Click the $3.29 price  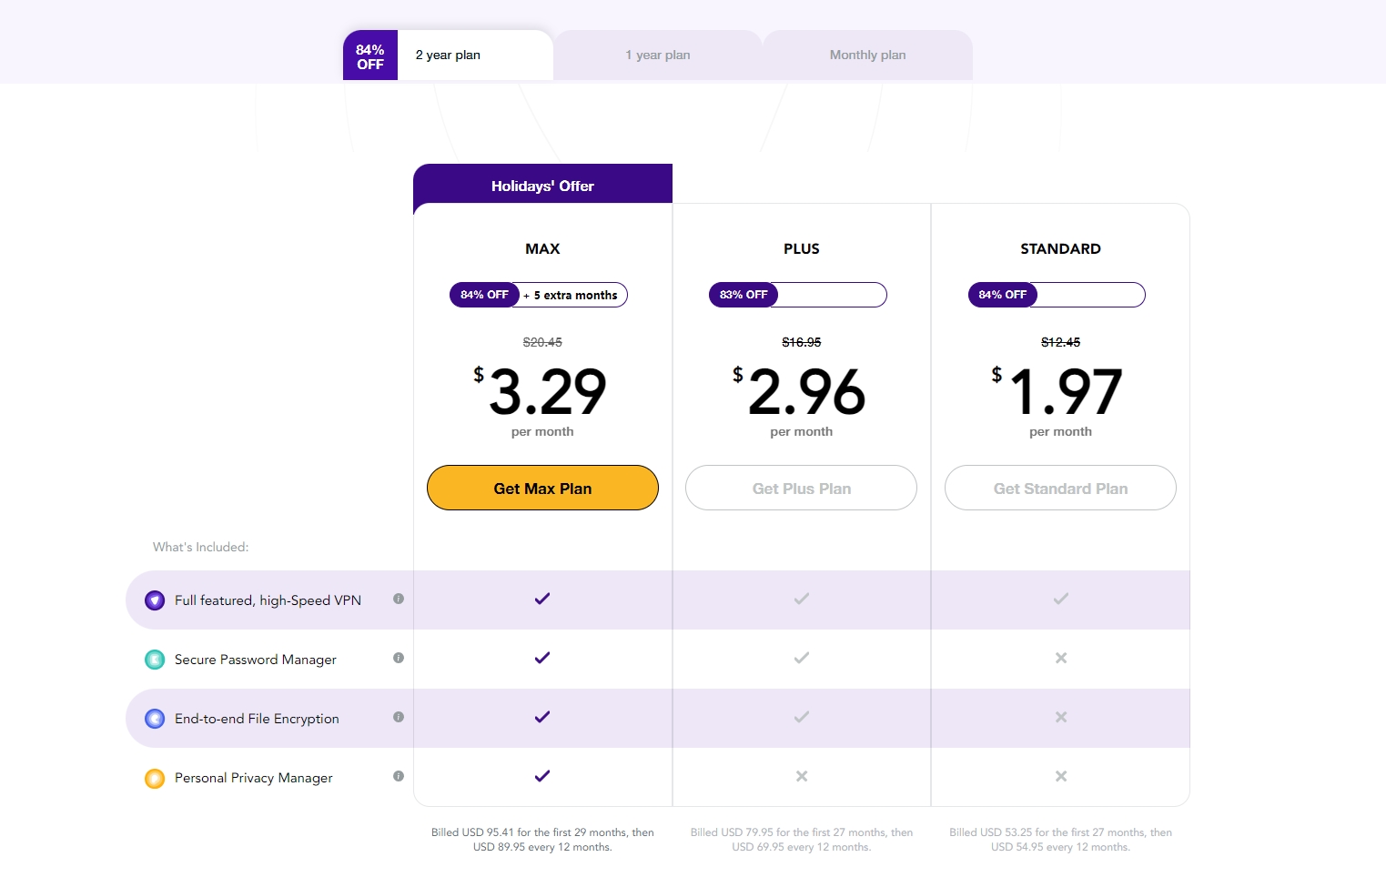tap(541, 392)
